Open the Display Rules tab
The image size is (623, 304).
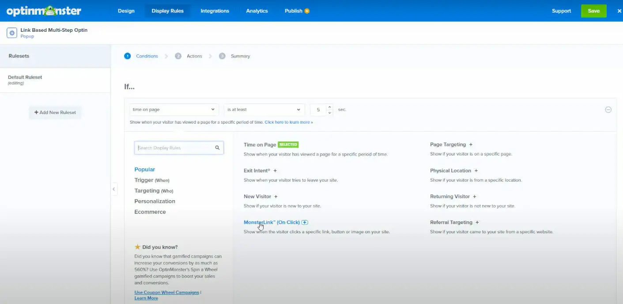pos(167,11)
